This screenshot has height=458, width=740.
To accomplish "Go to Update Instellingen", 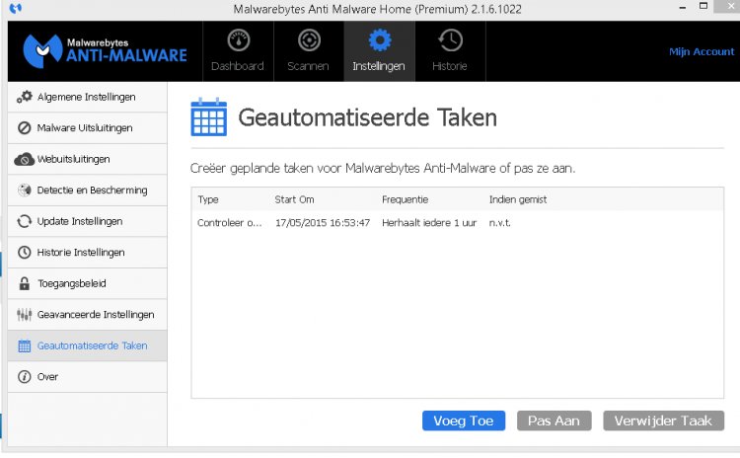I will point(79,221).
